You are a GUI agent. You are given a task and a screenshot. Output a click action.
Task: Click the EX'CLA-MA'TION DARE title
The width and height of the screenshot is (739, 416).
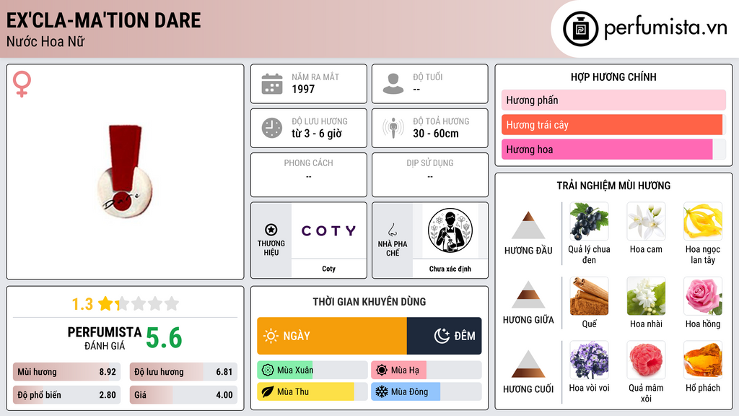pyautogui.click(x=104, y=21)
